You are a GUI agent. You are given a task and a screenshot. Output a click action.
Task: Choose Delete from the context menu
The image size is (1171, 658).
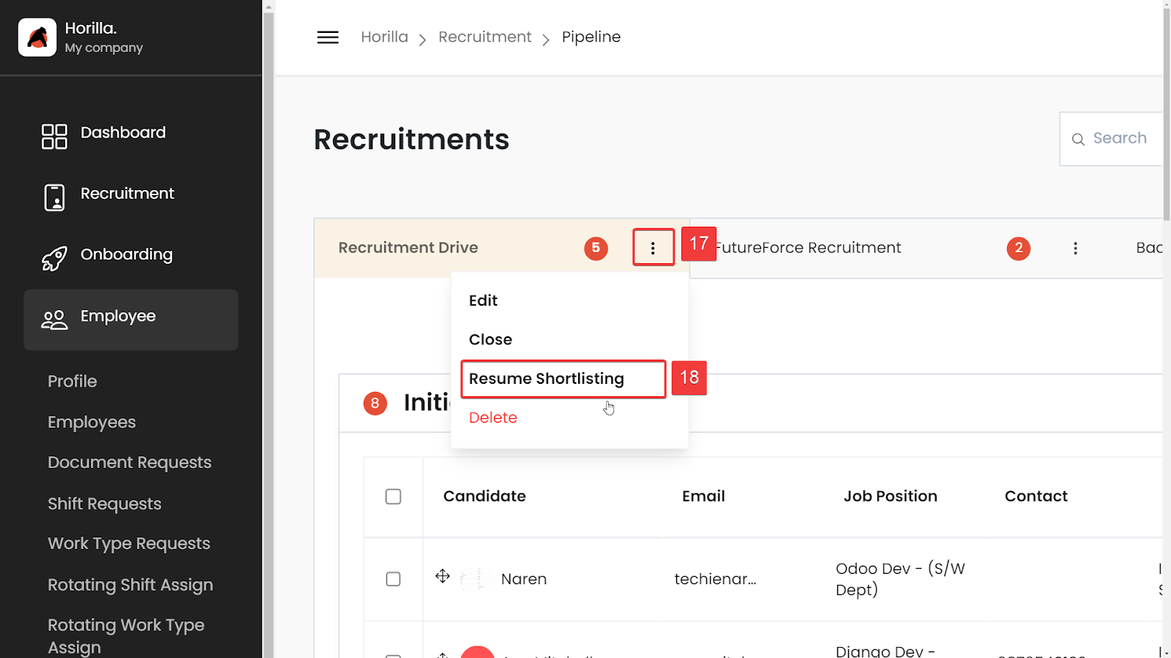[x=493, y=417]
